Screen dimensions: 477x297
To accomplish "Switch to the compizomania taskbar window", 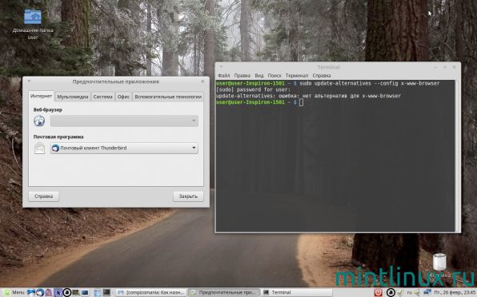I will coord(151,292).
